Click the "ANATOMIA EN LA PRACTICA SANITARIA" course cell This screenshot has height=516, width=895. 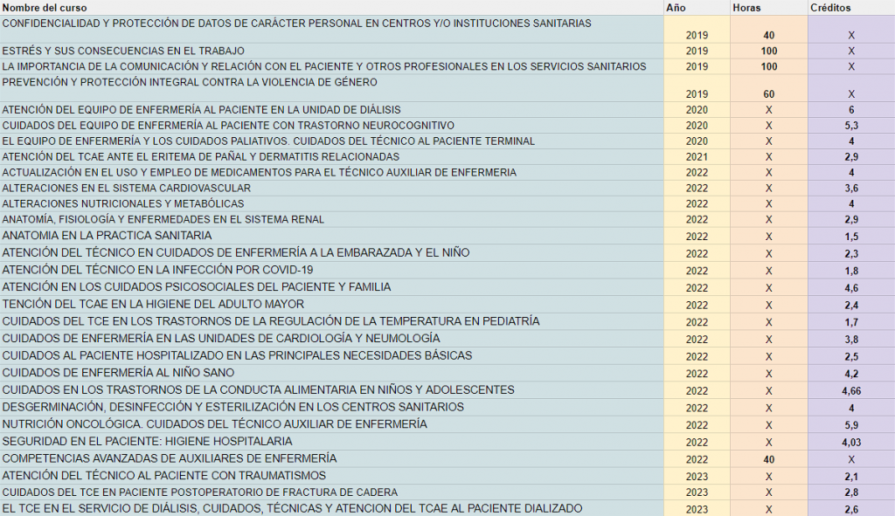(107, 236)
